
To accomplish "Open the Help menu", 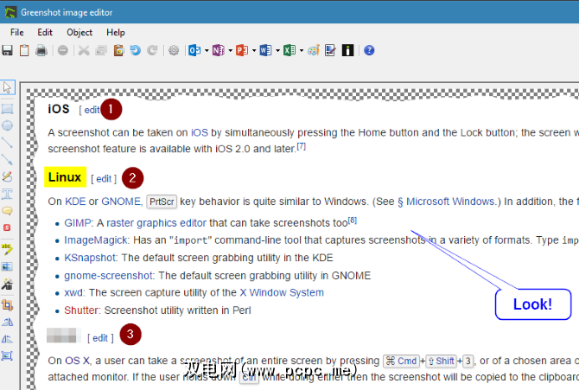I will click(x=116, y=33).
